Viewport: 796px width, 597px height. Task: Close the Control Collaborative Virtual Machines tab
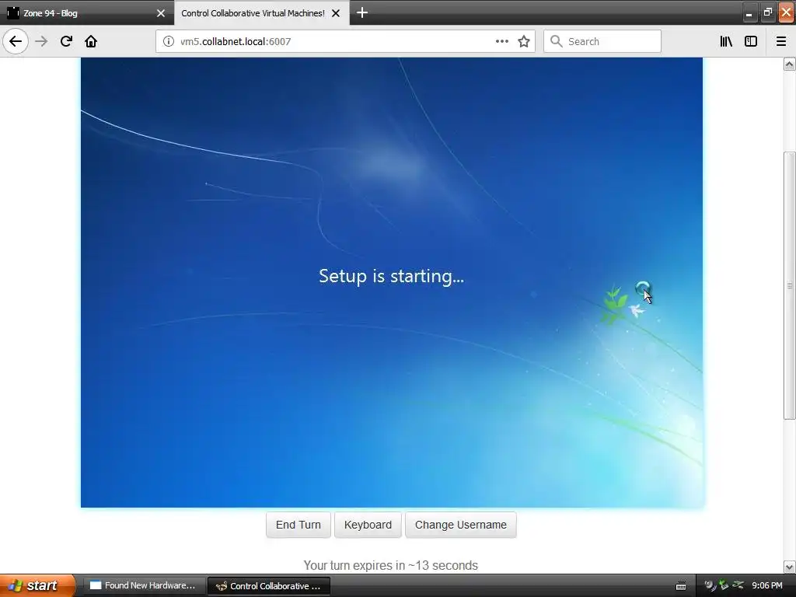[336, 13]
